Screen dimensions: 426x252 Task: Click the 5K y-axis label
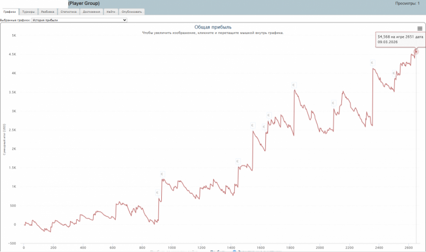14,35
